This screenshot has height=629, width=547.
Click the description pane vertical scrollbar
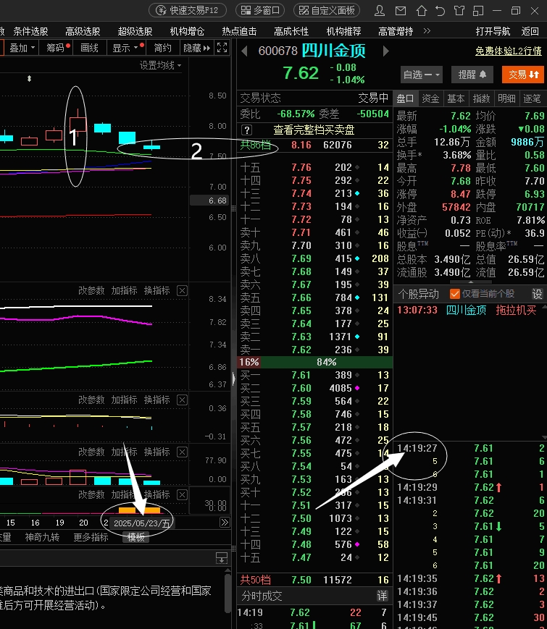pyautogui.click(x=227, y=594)
